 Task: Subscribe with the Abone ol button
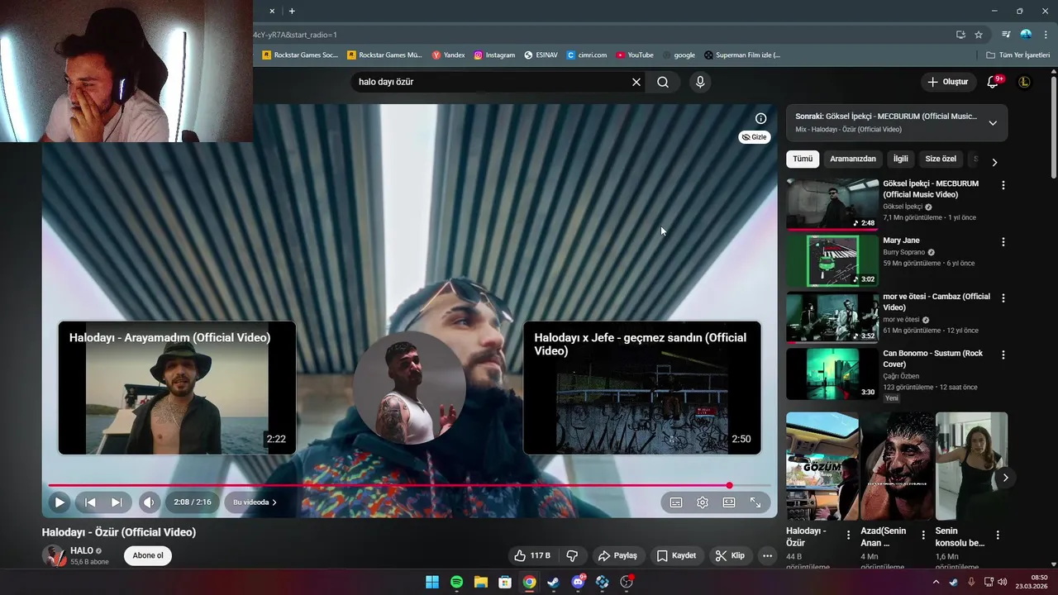coord(148,555)
